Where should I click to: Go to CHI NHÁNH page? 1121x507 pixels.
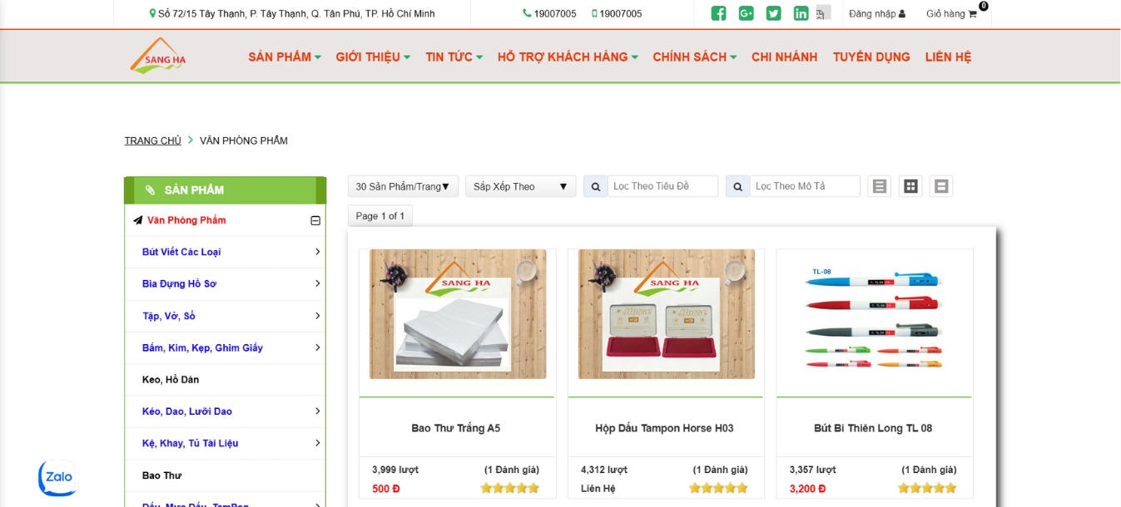(x=784, y=57)
